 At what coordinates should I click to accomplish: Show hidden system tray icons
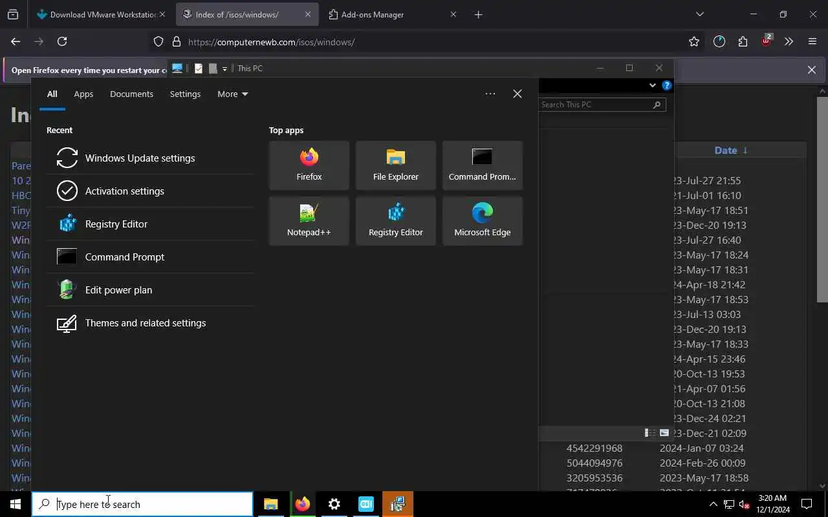[x=713, y=504]
